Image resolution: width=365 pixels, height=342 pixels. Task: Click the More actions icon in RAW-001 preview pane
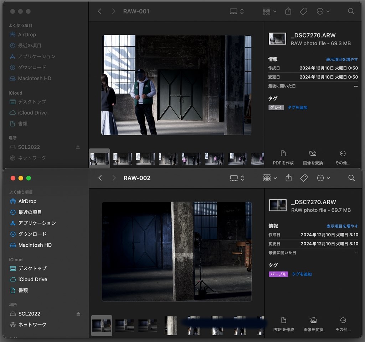coord(343,154)
